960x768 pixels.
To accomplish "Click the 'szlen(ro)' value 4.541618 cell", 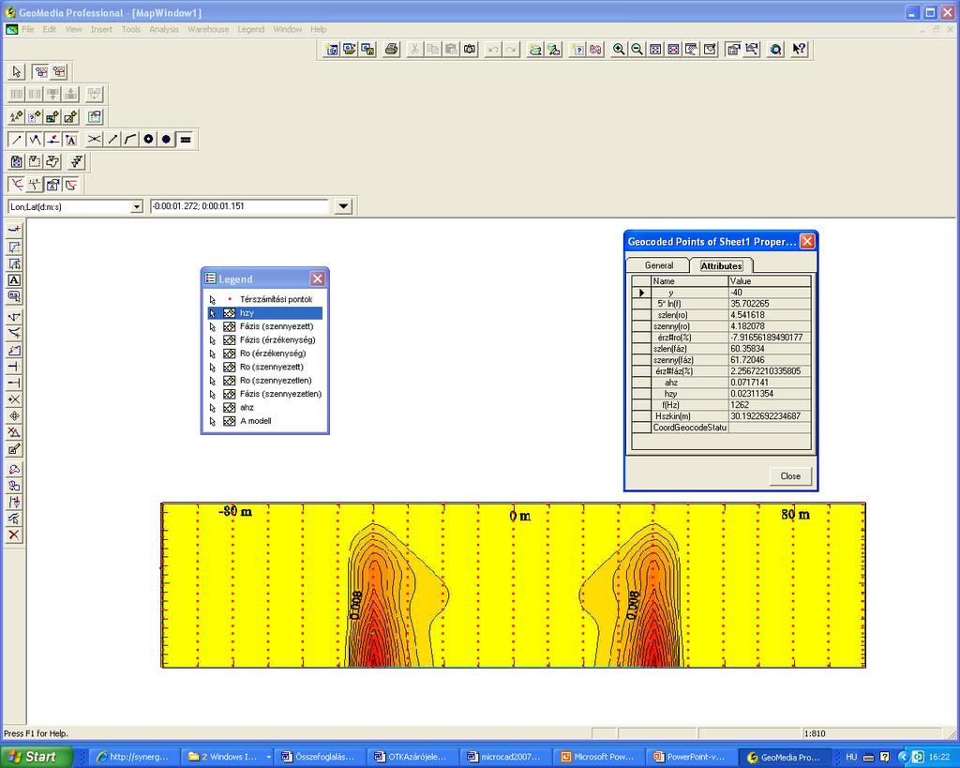I will (770, 315).
